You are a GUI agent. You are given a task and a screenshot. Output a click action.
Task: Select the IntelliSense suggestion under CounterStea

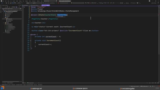click(x=60, y=16)
